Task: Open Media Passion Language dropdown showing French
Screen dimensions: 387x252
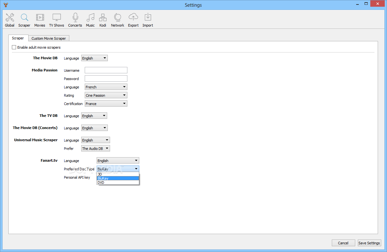Action: click(106, 87)
